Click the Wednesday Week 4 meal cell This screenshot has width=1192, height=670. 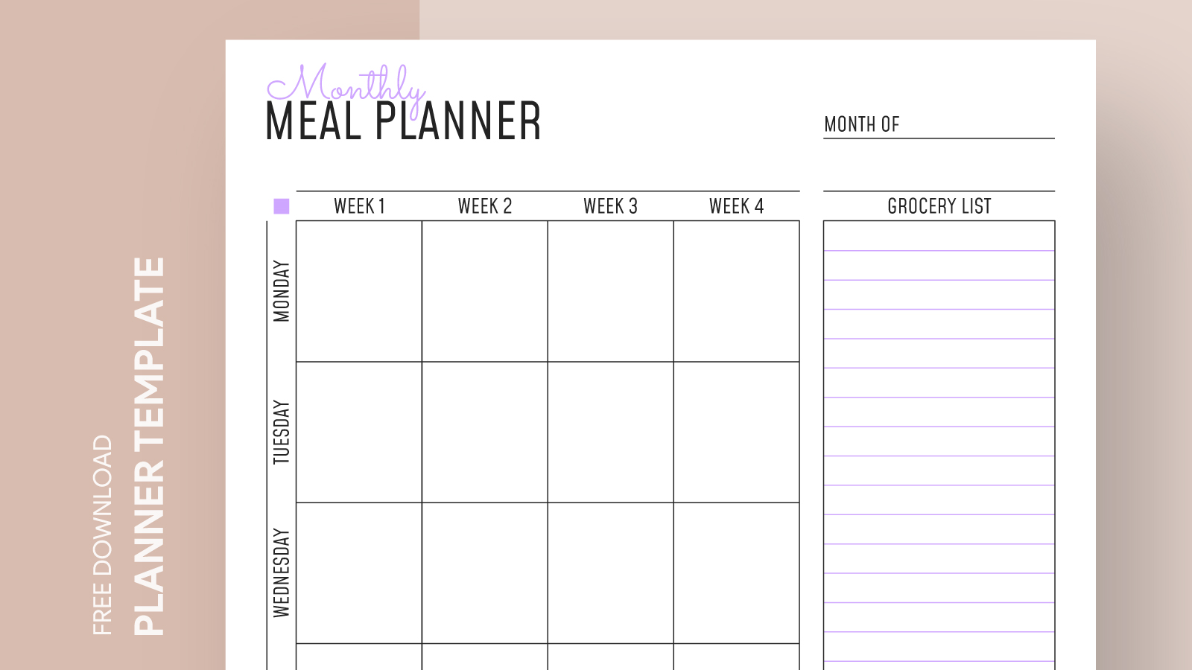[737, 573]
